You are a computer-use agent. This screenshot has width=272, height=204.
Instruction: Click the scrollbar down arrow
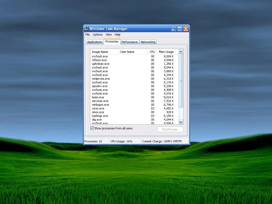pyautogui.click(x=181, y=122)
